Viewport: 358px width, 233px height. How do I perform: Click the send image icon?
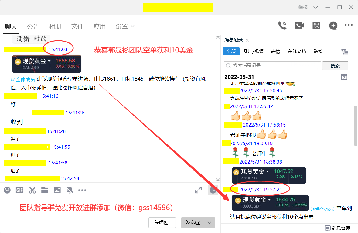57,190
